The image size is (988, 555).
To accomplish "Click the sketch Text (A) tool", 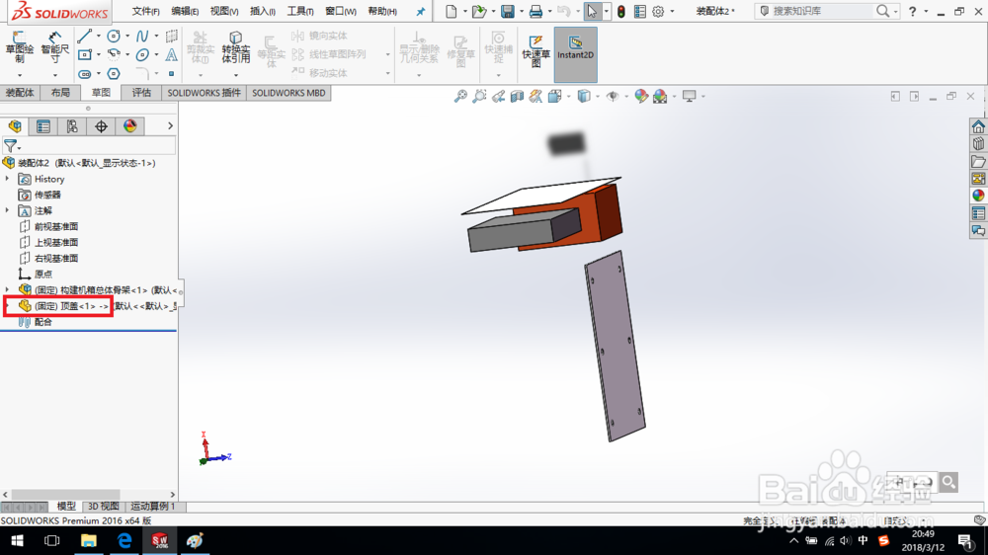I will click(x=171, y=54).
